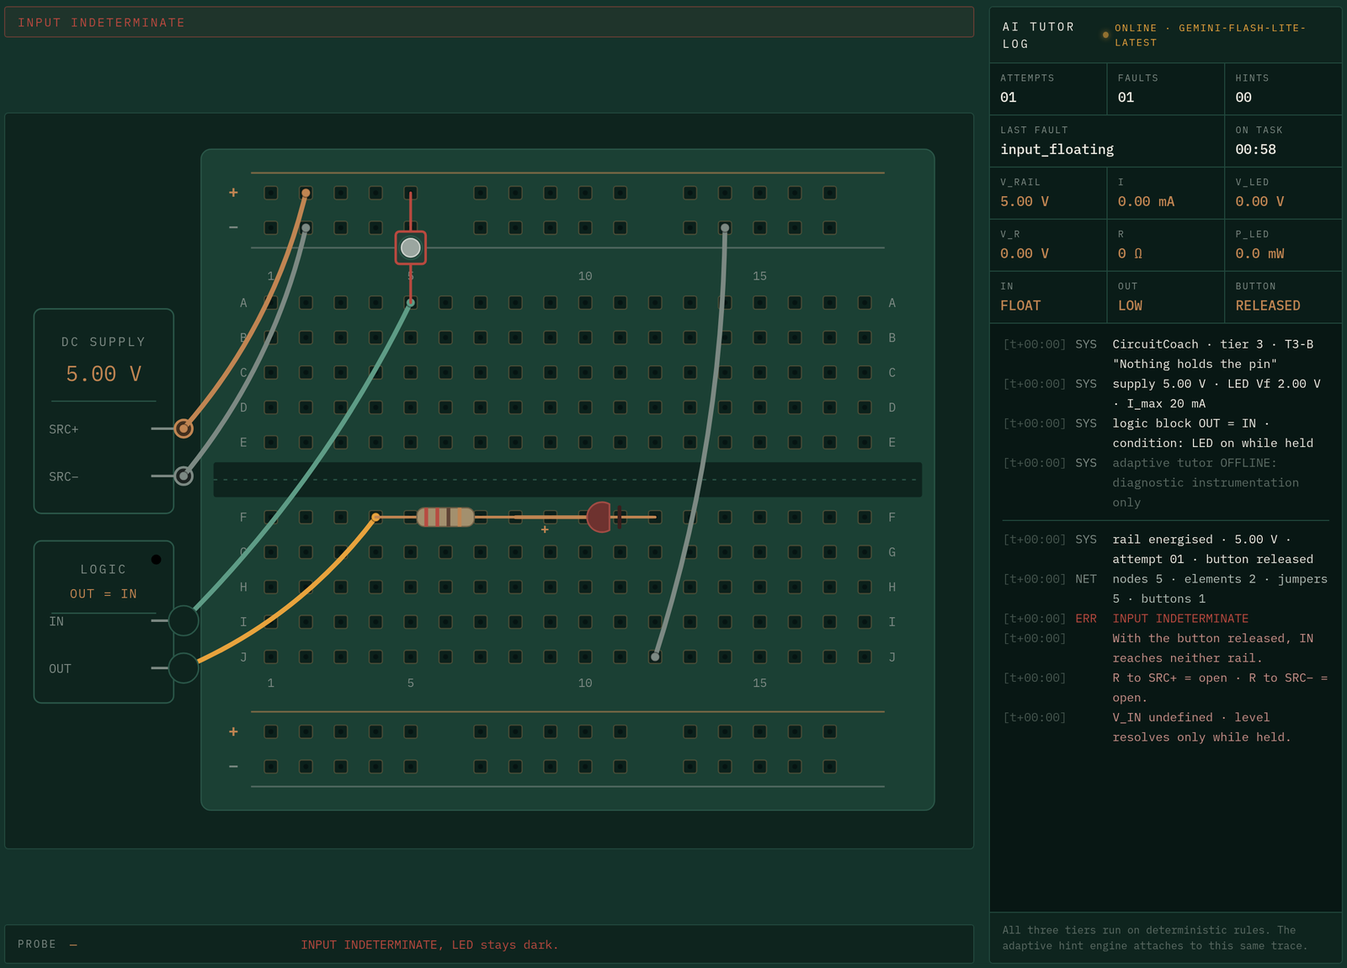Viewport: 1347px width, 968px height.
Task: Click the current 0.00 mA reading
Action: tap(1165, 193)
